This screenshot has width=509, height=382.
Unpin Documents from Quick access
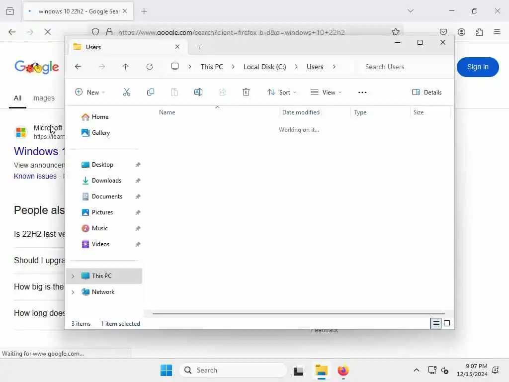click(x=138, y=196)
